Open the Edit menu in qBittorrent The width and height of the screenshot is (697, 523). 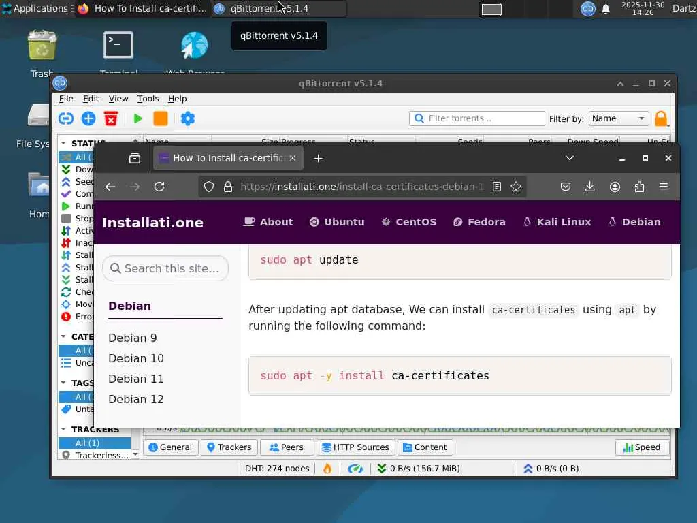[91, 99]
